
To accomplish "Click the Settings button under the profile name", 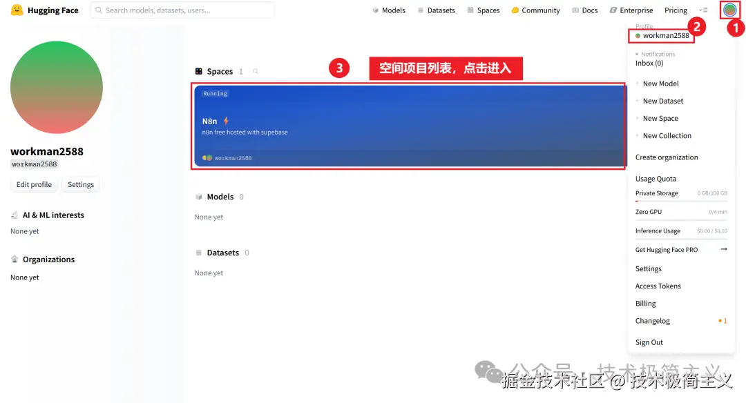I will point(80,184).
